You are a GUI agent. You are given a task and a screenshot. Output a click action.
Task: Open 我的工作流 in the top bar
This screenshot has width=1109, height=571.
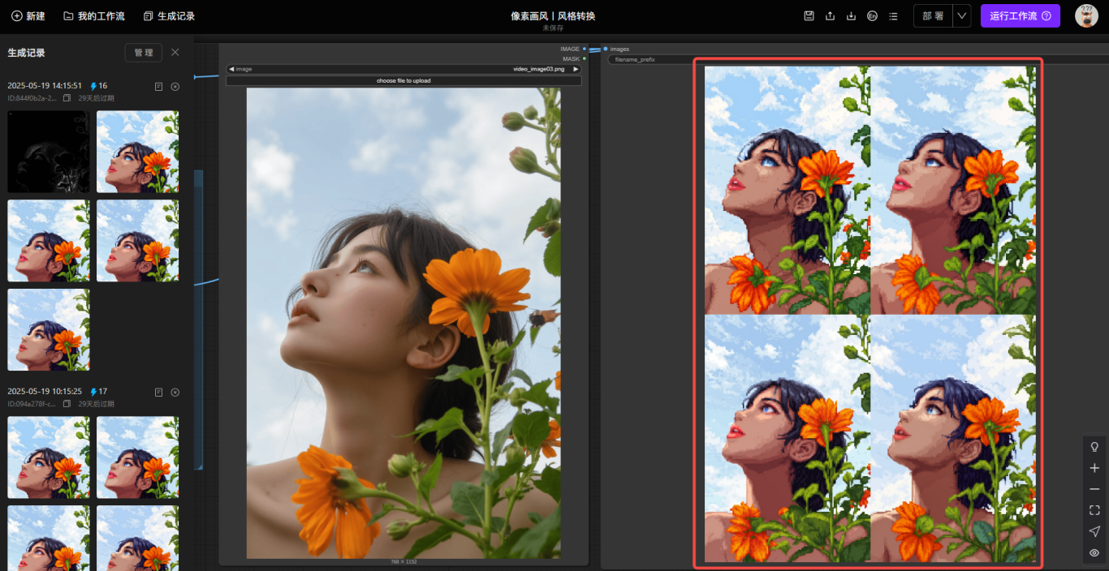pyautogui.click(x=94, y=16)
